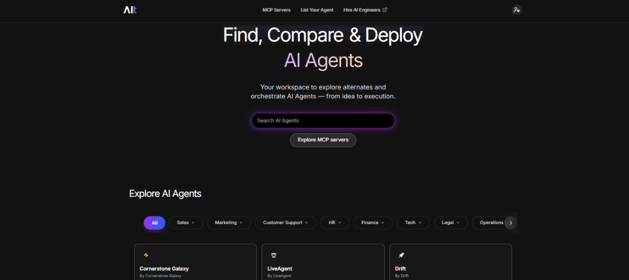
Task: Expand the Tech category dropdown
Action: [413, 223]
